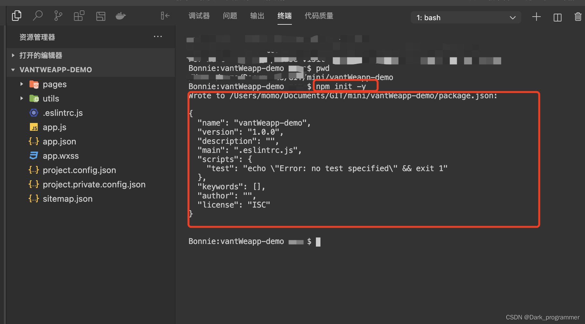Viewport: 585px width, 324px height.
Task: Open the '1: bash' terminal dropdown
Action: pyautogui.click(x=466, y=18)
